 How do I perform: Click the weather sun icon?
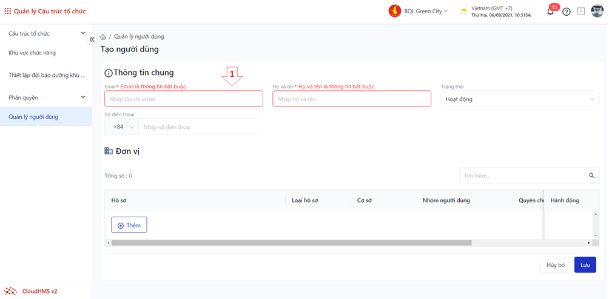coord(463,11)
